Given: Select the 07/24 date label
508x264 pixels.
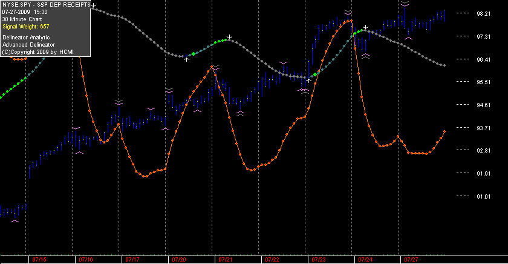Looking at the screenshot, I should 365,260.
